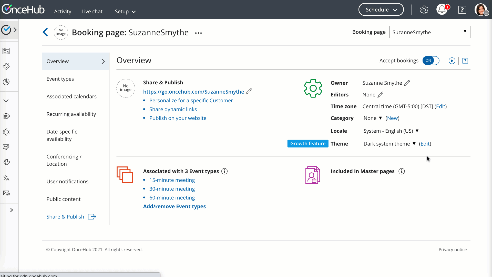This screenshot has height=277, width=492.
Task: Open the settings gear in top bar
Action: point(424,10)
